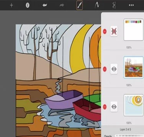Screen dimensions: 144x137
Task: Delete the boats landscape layer
Action: (105, 69)
